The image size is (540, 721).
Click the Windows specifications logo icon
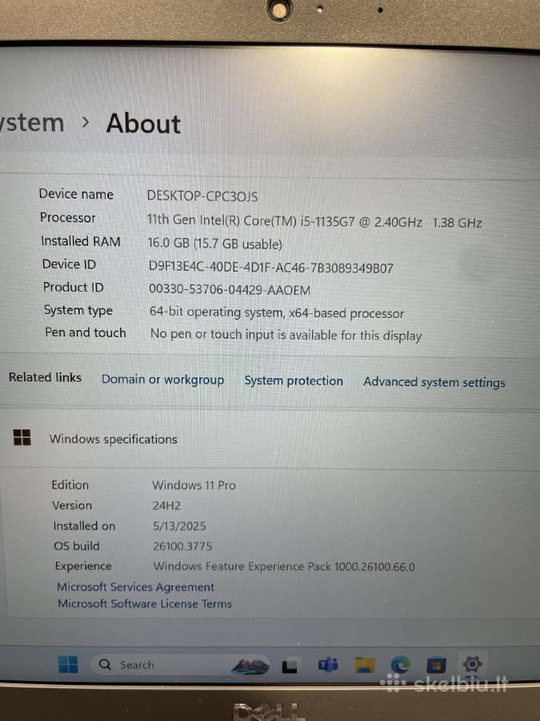(x=22, y=437)
